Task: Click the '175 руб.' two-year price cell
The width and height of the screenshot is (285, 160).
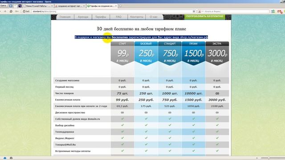Action: pos(146,106)
